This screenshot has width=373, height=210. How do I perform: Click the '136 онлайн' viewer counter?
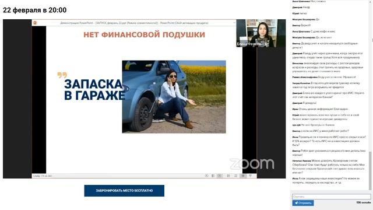364,202
